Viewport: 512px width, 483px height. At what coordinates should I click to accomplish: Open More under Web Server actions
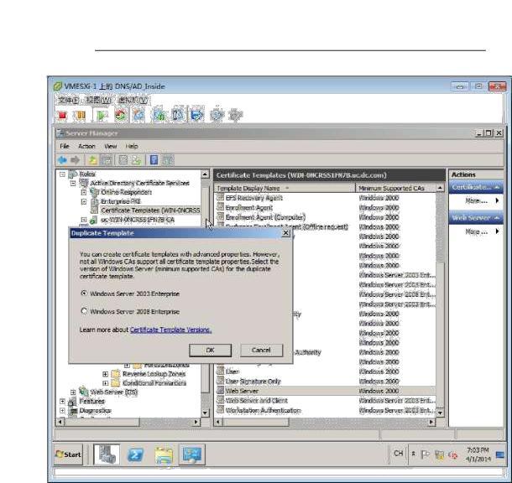coord(477,231)
